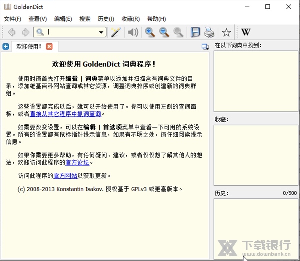This screenshot has width=300, height=261.
Task: Click the zoom out magnifier
Action: pyautogui.click(x=164, y=33)
